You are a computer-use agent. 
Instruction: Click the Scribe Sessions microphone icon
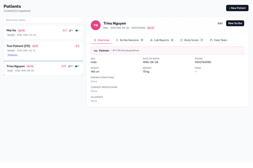(x=117, y=40)
